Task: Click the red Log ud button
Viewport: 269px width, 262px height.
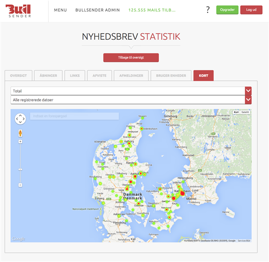Action: coord(251,10)
